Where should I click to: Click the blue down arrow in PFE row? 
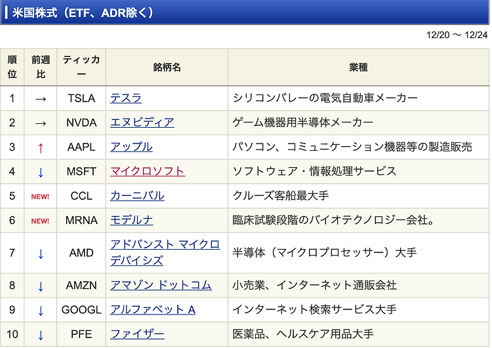pos(41,335)
